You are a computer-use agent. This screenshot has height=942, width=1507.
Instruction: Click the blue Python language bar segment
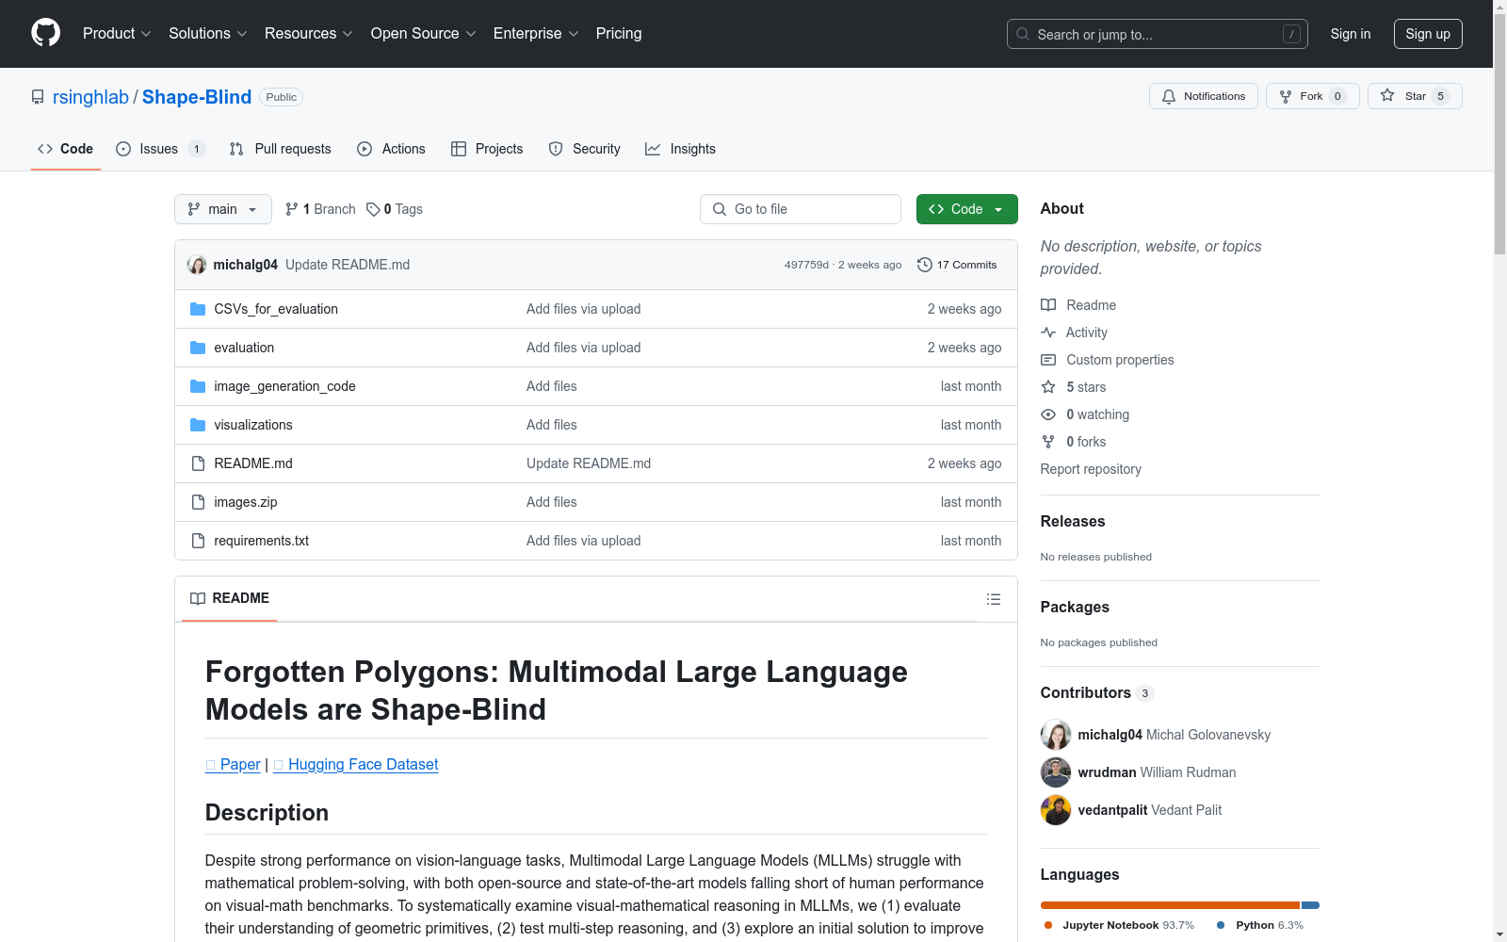(x=1310, y=905)
